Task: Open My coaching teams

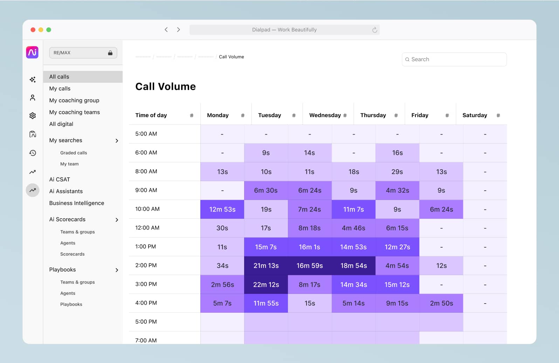Action: 74,112
